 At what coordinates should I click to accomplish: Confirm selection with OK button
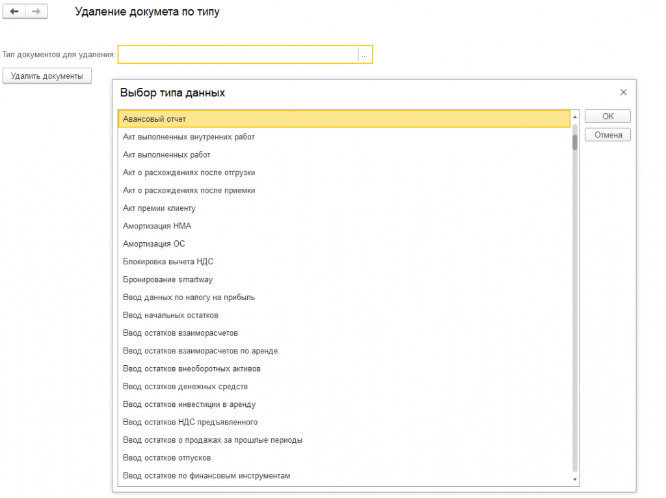click(607, 116)
